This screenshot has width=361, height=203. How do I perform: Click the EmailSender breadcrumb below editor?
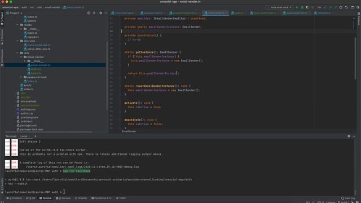pyautogui.click(x=129, y=131)
